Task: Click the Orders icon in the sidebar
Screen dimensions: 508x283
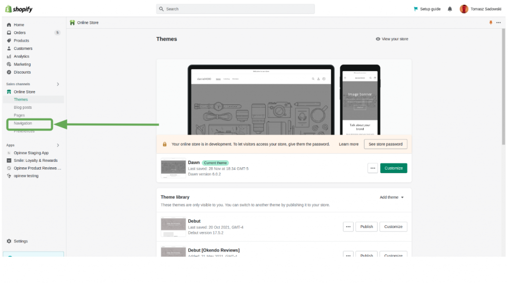Action: click(x=9, y=33)
